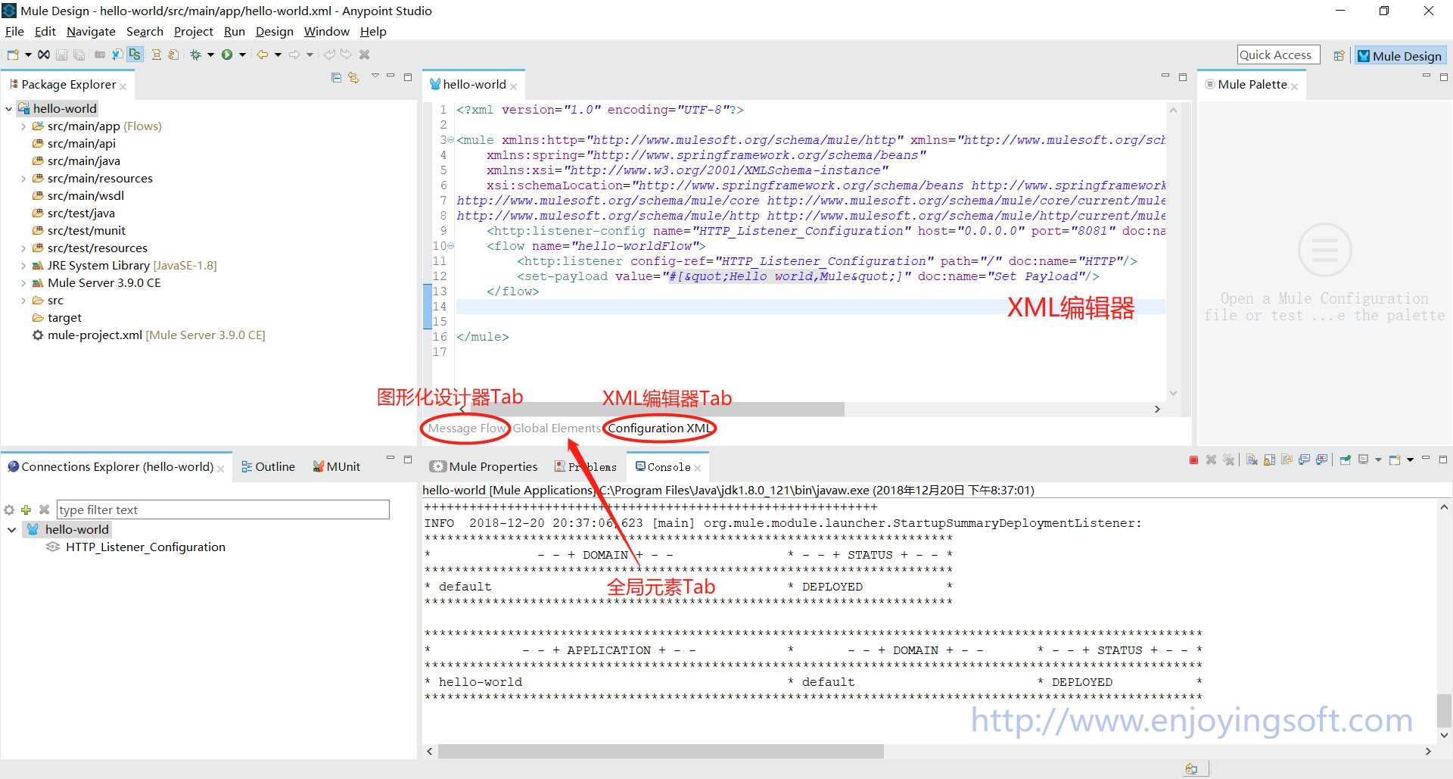Open the MUnit tab
The width and height of the screenshot is (1453, 779).
click(x=337, y=466)
